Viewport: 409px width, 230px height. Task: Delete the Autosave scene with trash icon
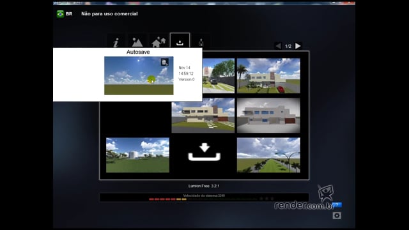[x=164, y=63]
